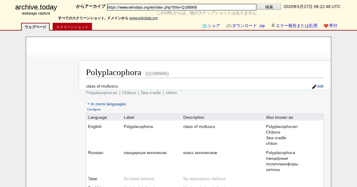Click Tatar 'No label defined' cell
This screenshot has width=357, height=187.
point(139,179)
